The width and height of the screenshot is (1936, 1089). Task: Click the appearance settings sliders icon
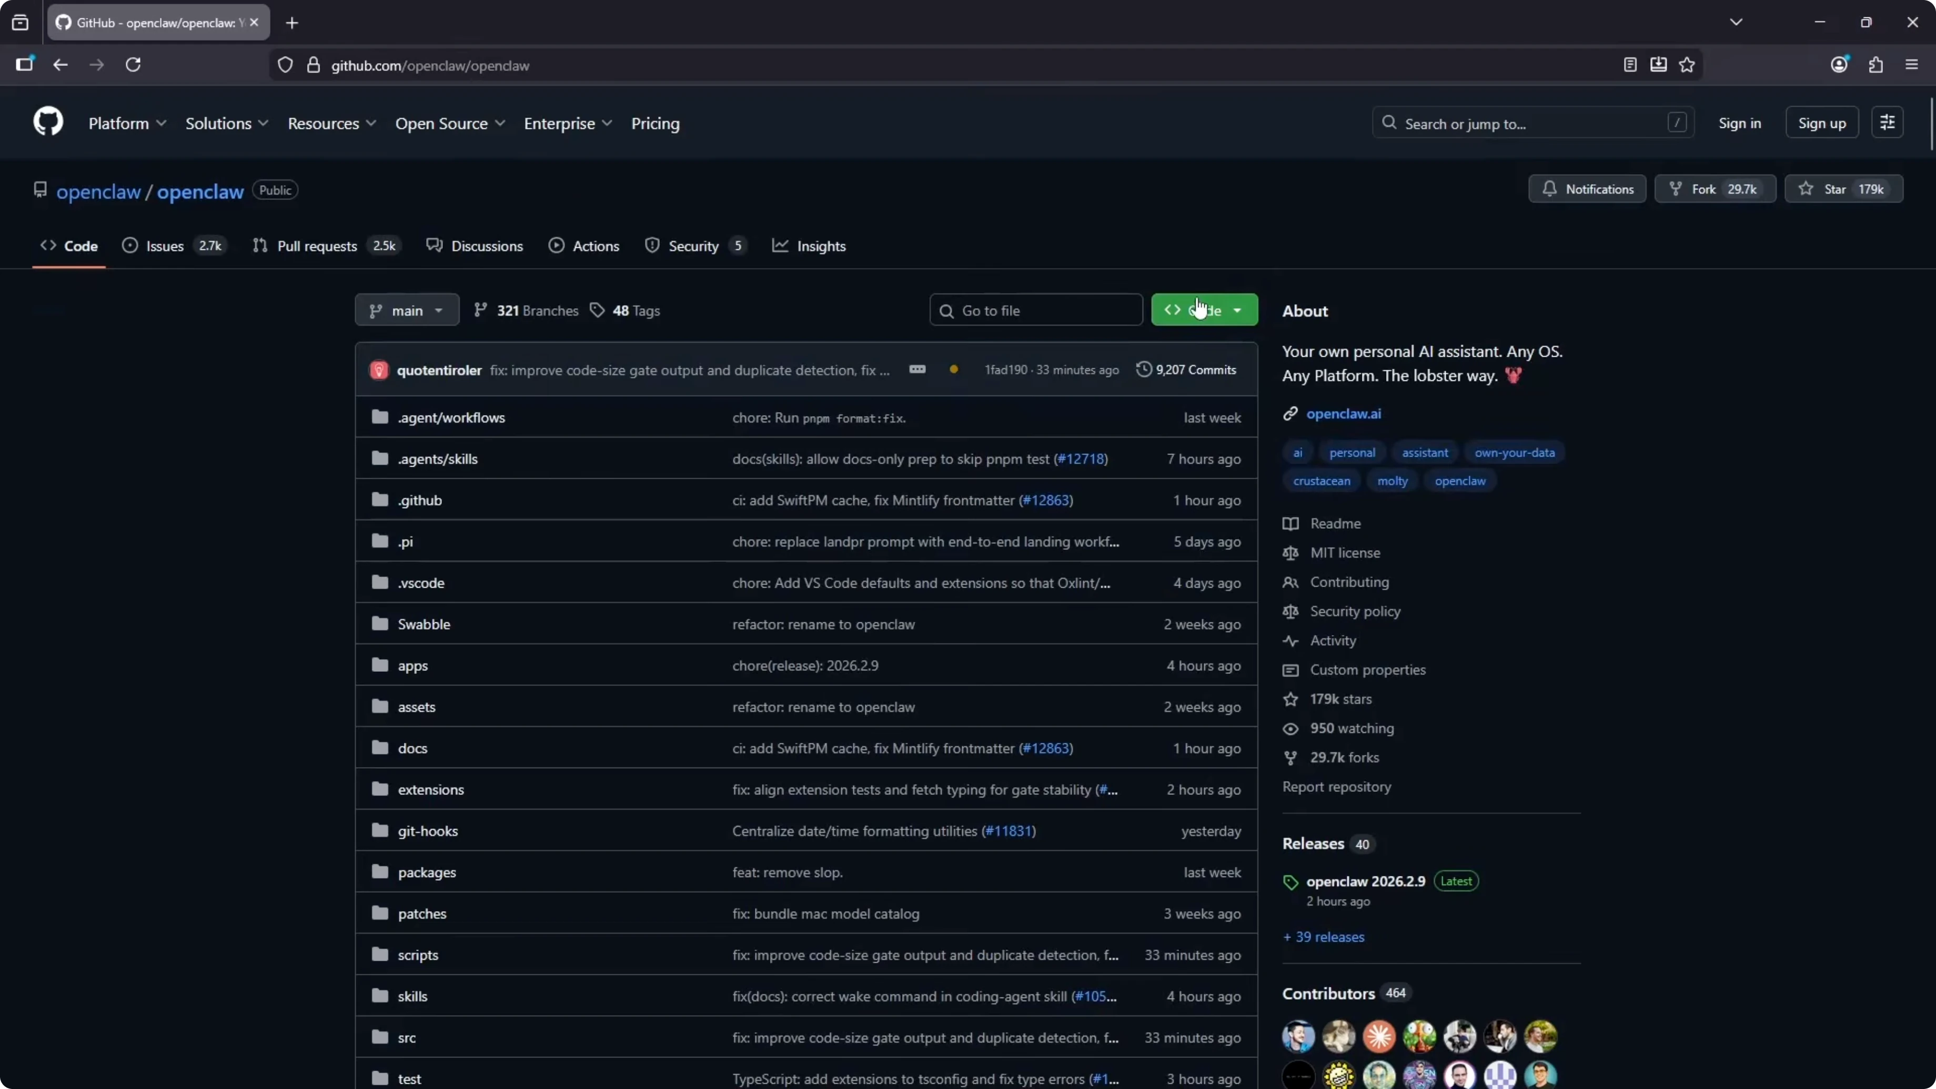(x=1887, y=123)
